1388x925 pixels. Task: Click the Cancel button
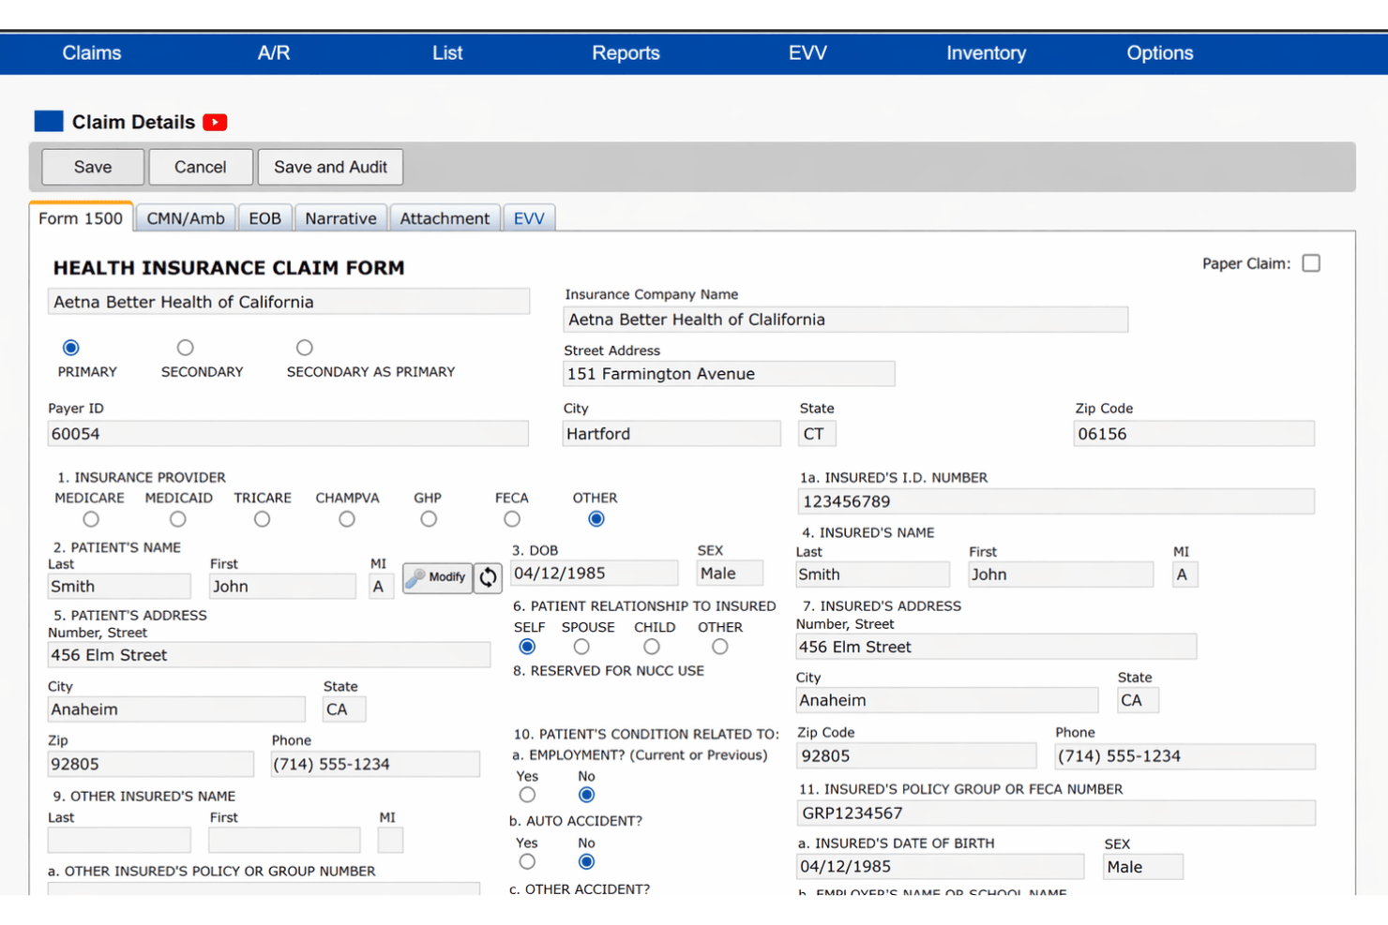coord(201,167)
